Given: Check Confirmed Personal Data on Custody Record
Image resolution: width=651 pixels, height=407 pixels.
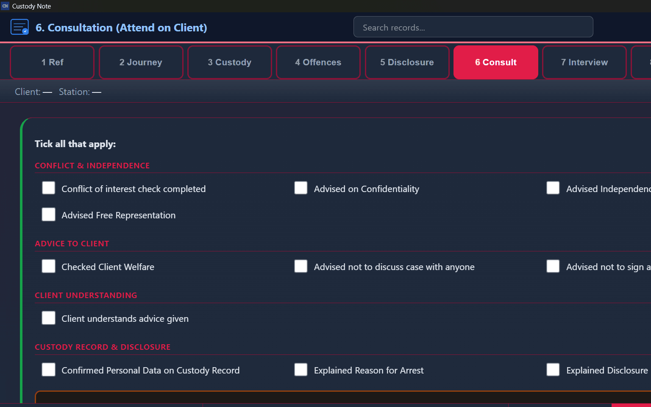Looking at the screenshot, I should [x=49, y=370].
